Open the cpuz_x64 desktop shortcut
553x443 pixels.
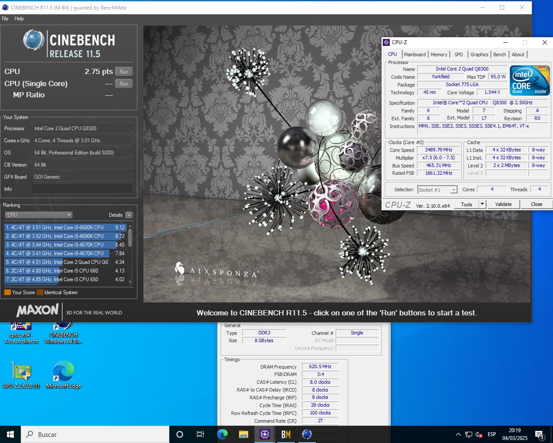(x=21, y=333)
